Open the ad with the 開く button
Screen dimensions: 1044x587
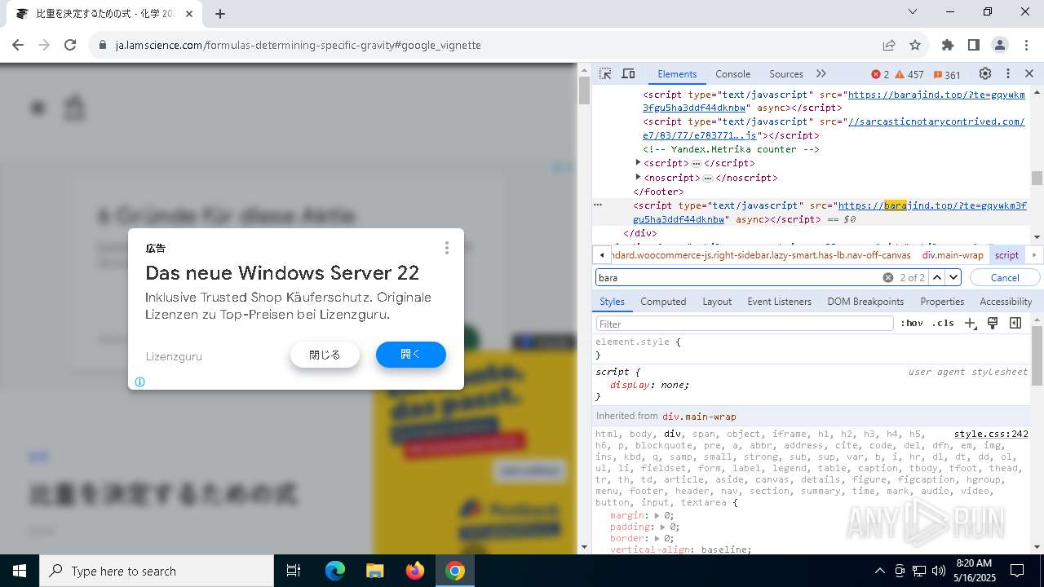(x=411, y=355)
